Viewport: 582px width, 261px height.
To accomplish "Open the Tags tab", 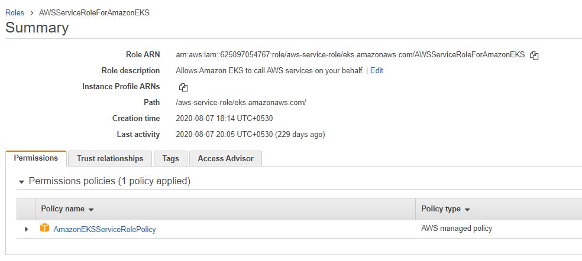I will point(170,158).
